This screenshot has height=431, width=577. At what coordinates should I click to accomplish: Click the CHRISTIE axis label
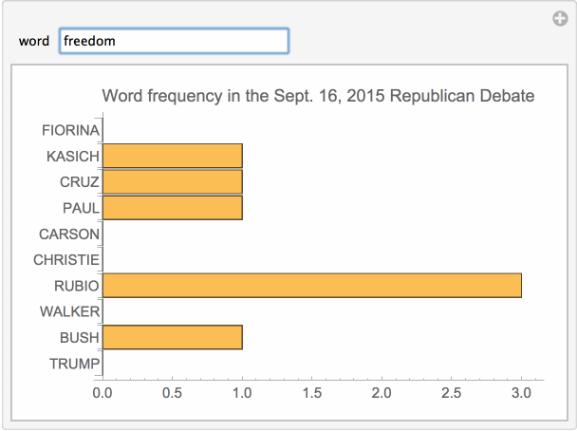(65, 259)
